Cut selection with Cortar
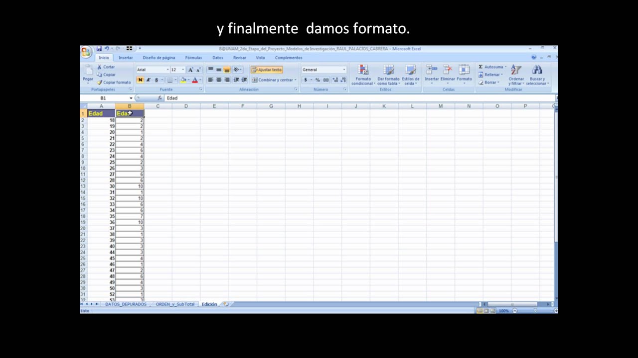 click(x=106, y=67)
